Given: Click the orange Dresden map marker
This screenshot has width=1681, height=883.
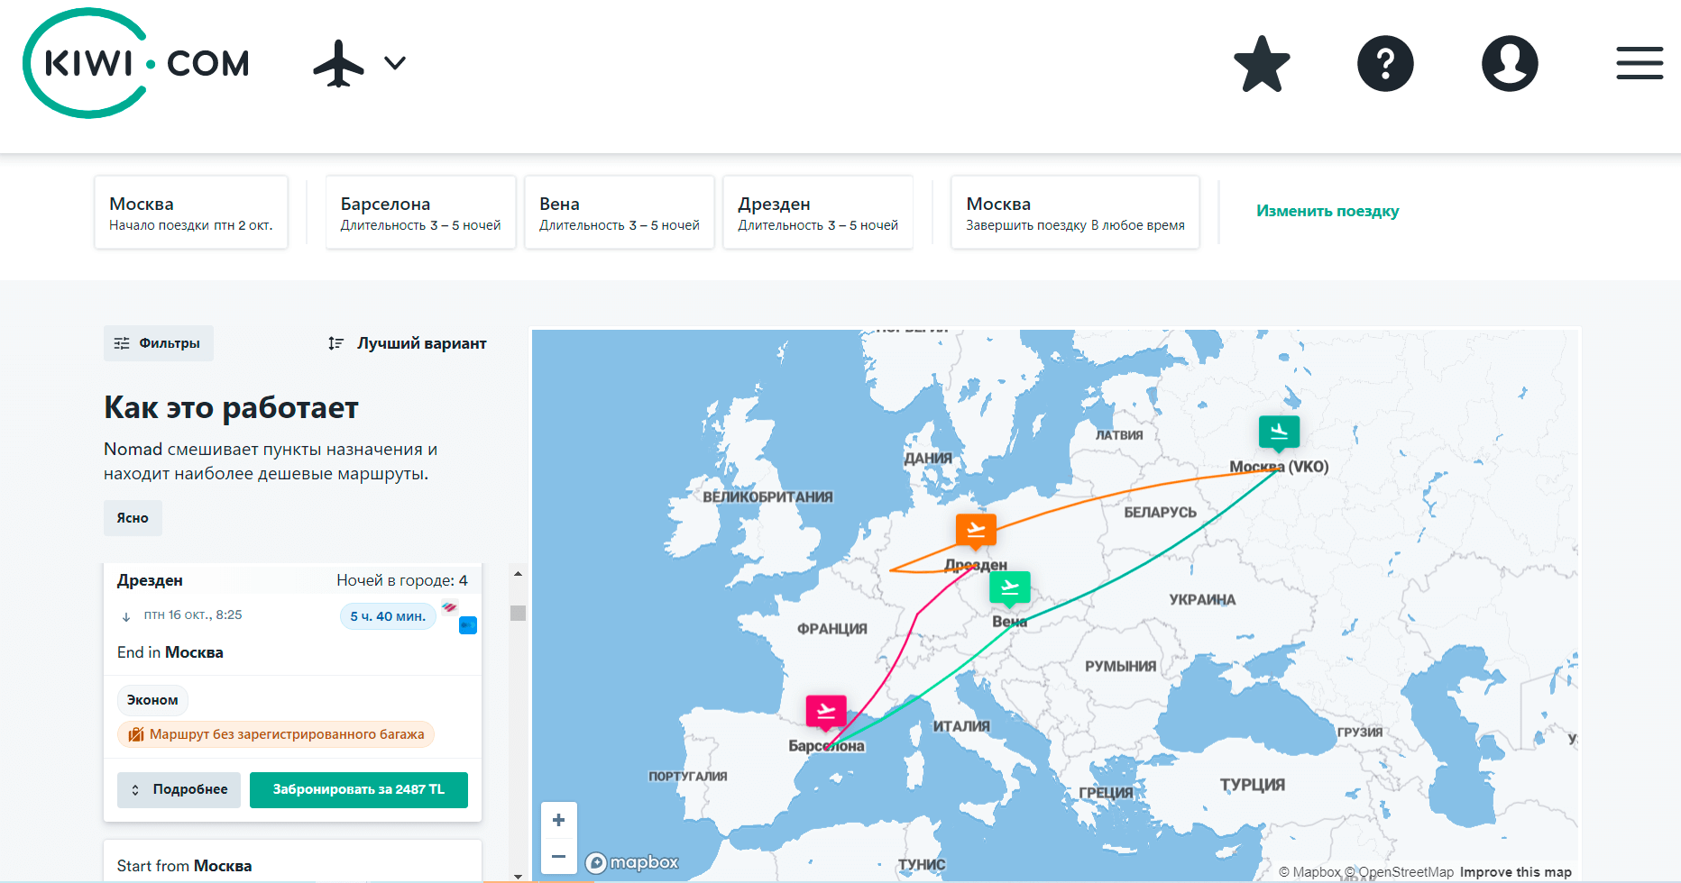Looking at the screenshot, I should tap(976, 530).
